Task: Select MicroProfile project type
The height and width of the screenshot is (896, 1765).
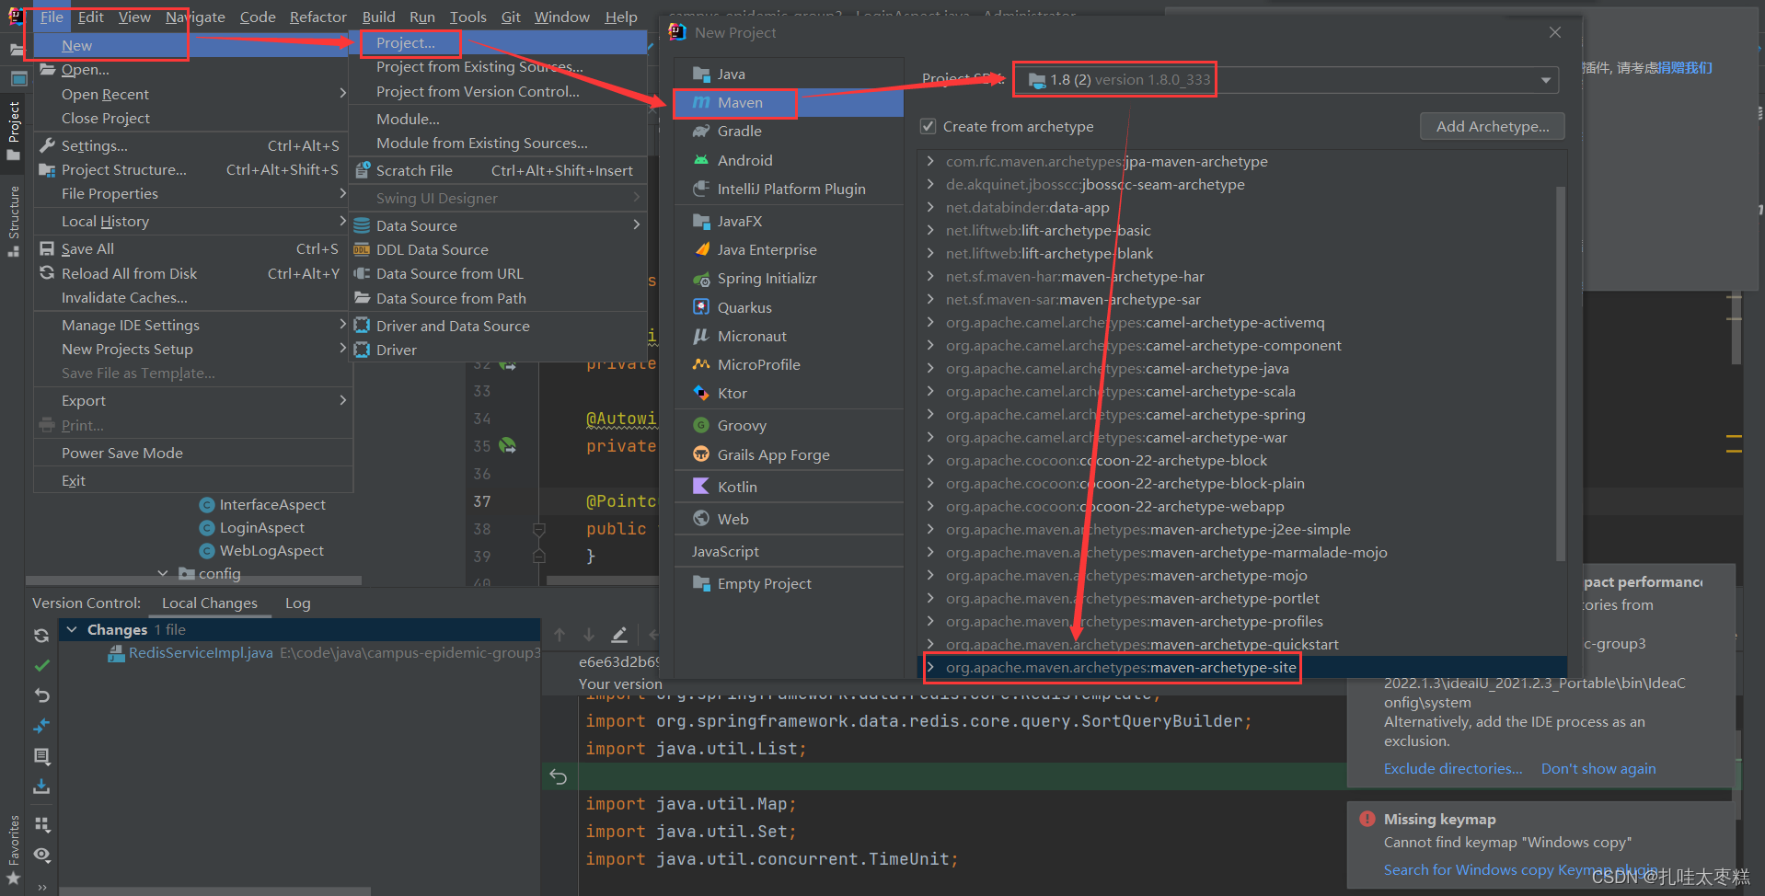Action: pyautogui.click(x=789, y=364)
